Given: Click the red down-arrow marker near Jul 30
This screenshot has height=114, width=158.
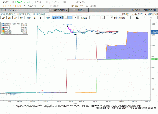Looking at the screenshot, I should [73, 30].
